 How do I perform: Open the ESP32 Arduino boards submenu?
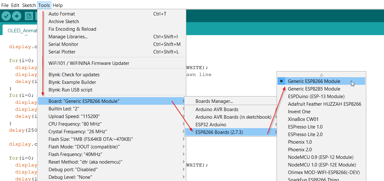click(x=211, y=124)
